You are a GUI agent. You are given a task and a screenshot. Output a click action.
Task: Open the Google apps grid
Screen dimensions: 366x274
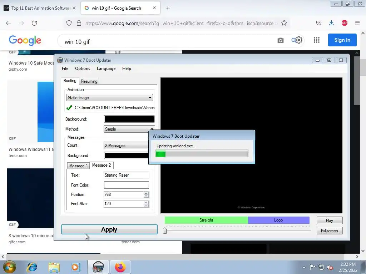(317, 40)
